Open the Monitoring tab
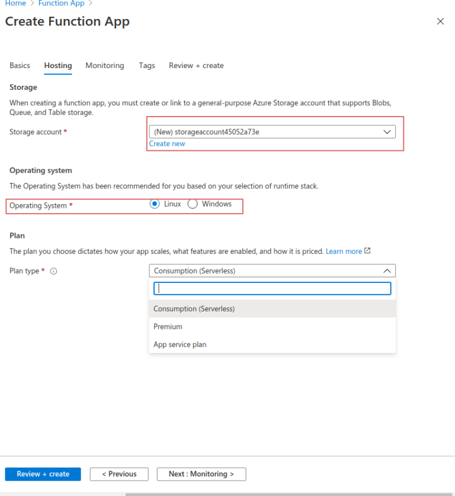This screenshot has width=455, height=496. click(104, 65)
